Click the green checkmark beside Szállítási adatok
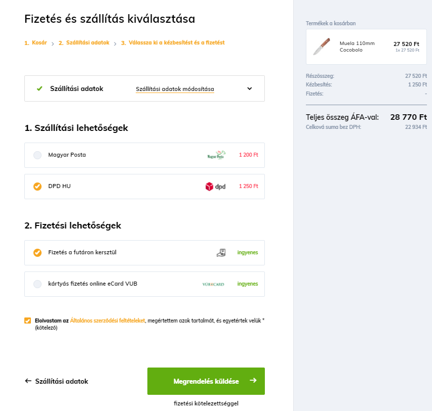 [40, 88]
